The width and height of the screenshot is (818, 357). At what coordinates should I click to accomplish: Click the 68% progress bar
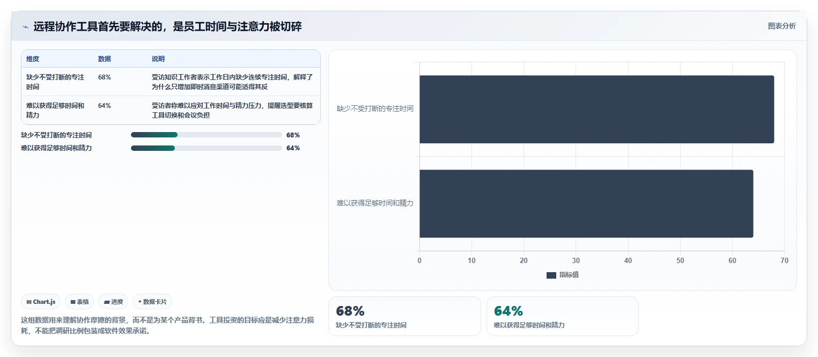[x=207, y=135]
